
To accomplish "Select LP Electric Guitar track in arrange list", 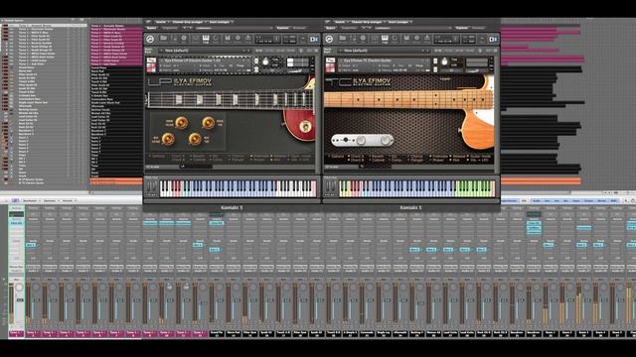I will coord(32,179).
